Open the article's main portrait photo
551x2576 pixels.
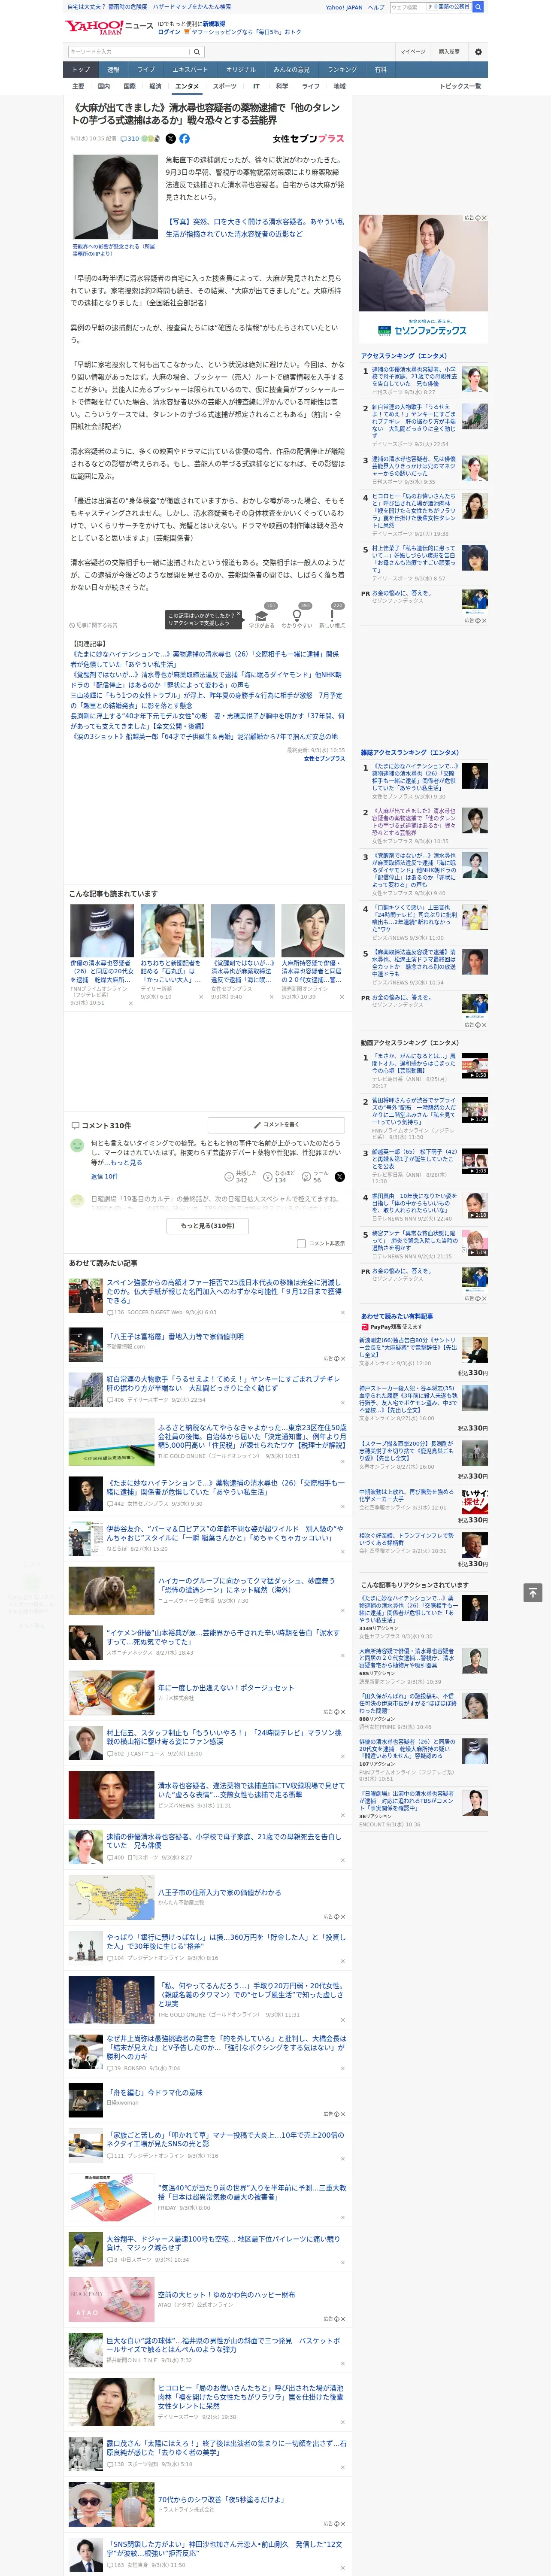(116, 197)
